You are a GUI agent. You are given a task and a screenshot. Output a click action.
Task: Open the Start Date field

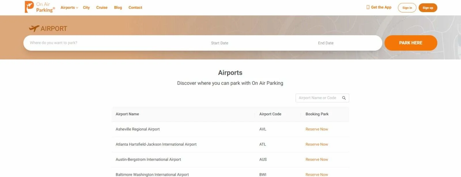pos(220,43)
